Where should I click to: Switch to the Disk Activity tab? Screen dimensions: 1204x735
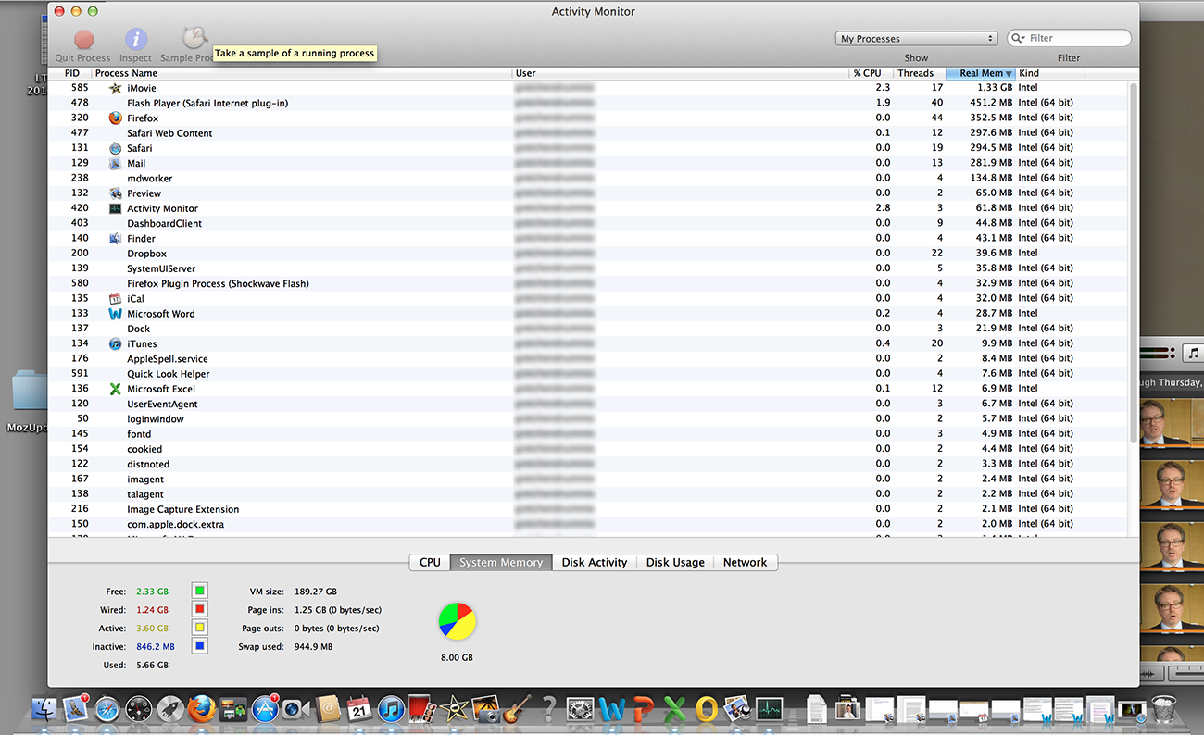595,562
